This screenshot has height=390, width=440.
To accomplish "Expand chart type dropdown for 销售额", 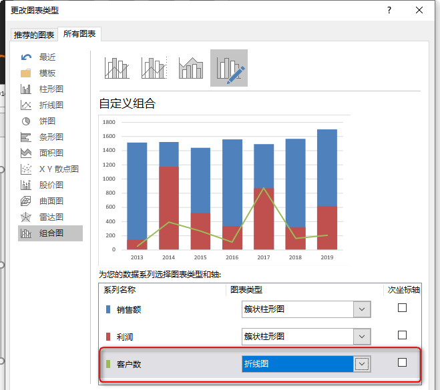I will point(362,309).
